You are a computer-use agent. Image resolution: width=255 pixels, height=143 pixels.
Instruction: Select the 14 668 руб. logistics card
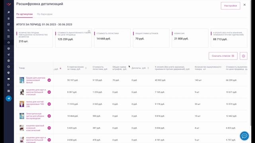pos(112,38)
